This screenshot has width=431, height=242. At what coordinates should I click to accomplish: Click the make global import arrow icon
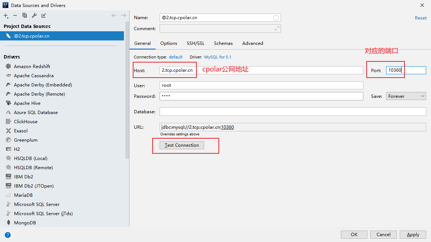tap(44, 16)
